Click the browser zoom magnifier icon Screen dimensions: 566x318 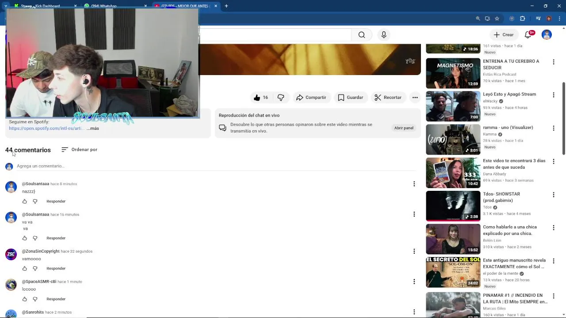click(x=478, y=19)
